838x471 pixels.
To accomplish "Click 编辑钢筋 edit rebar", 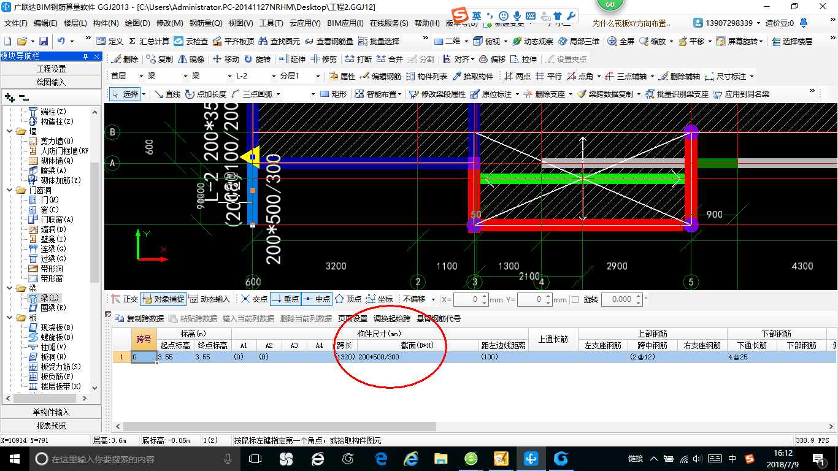I will [x=381, y=77].
